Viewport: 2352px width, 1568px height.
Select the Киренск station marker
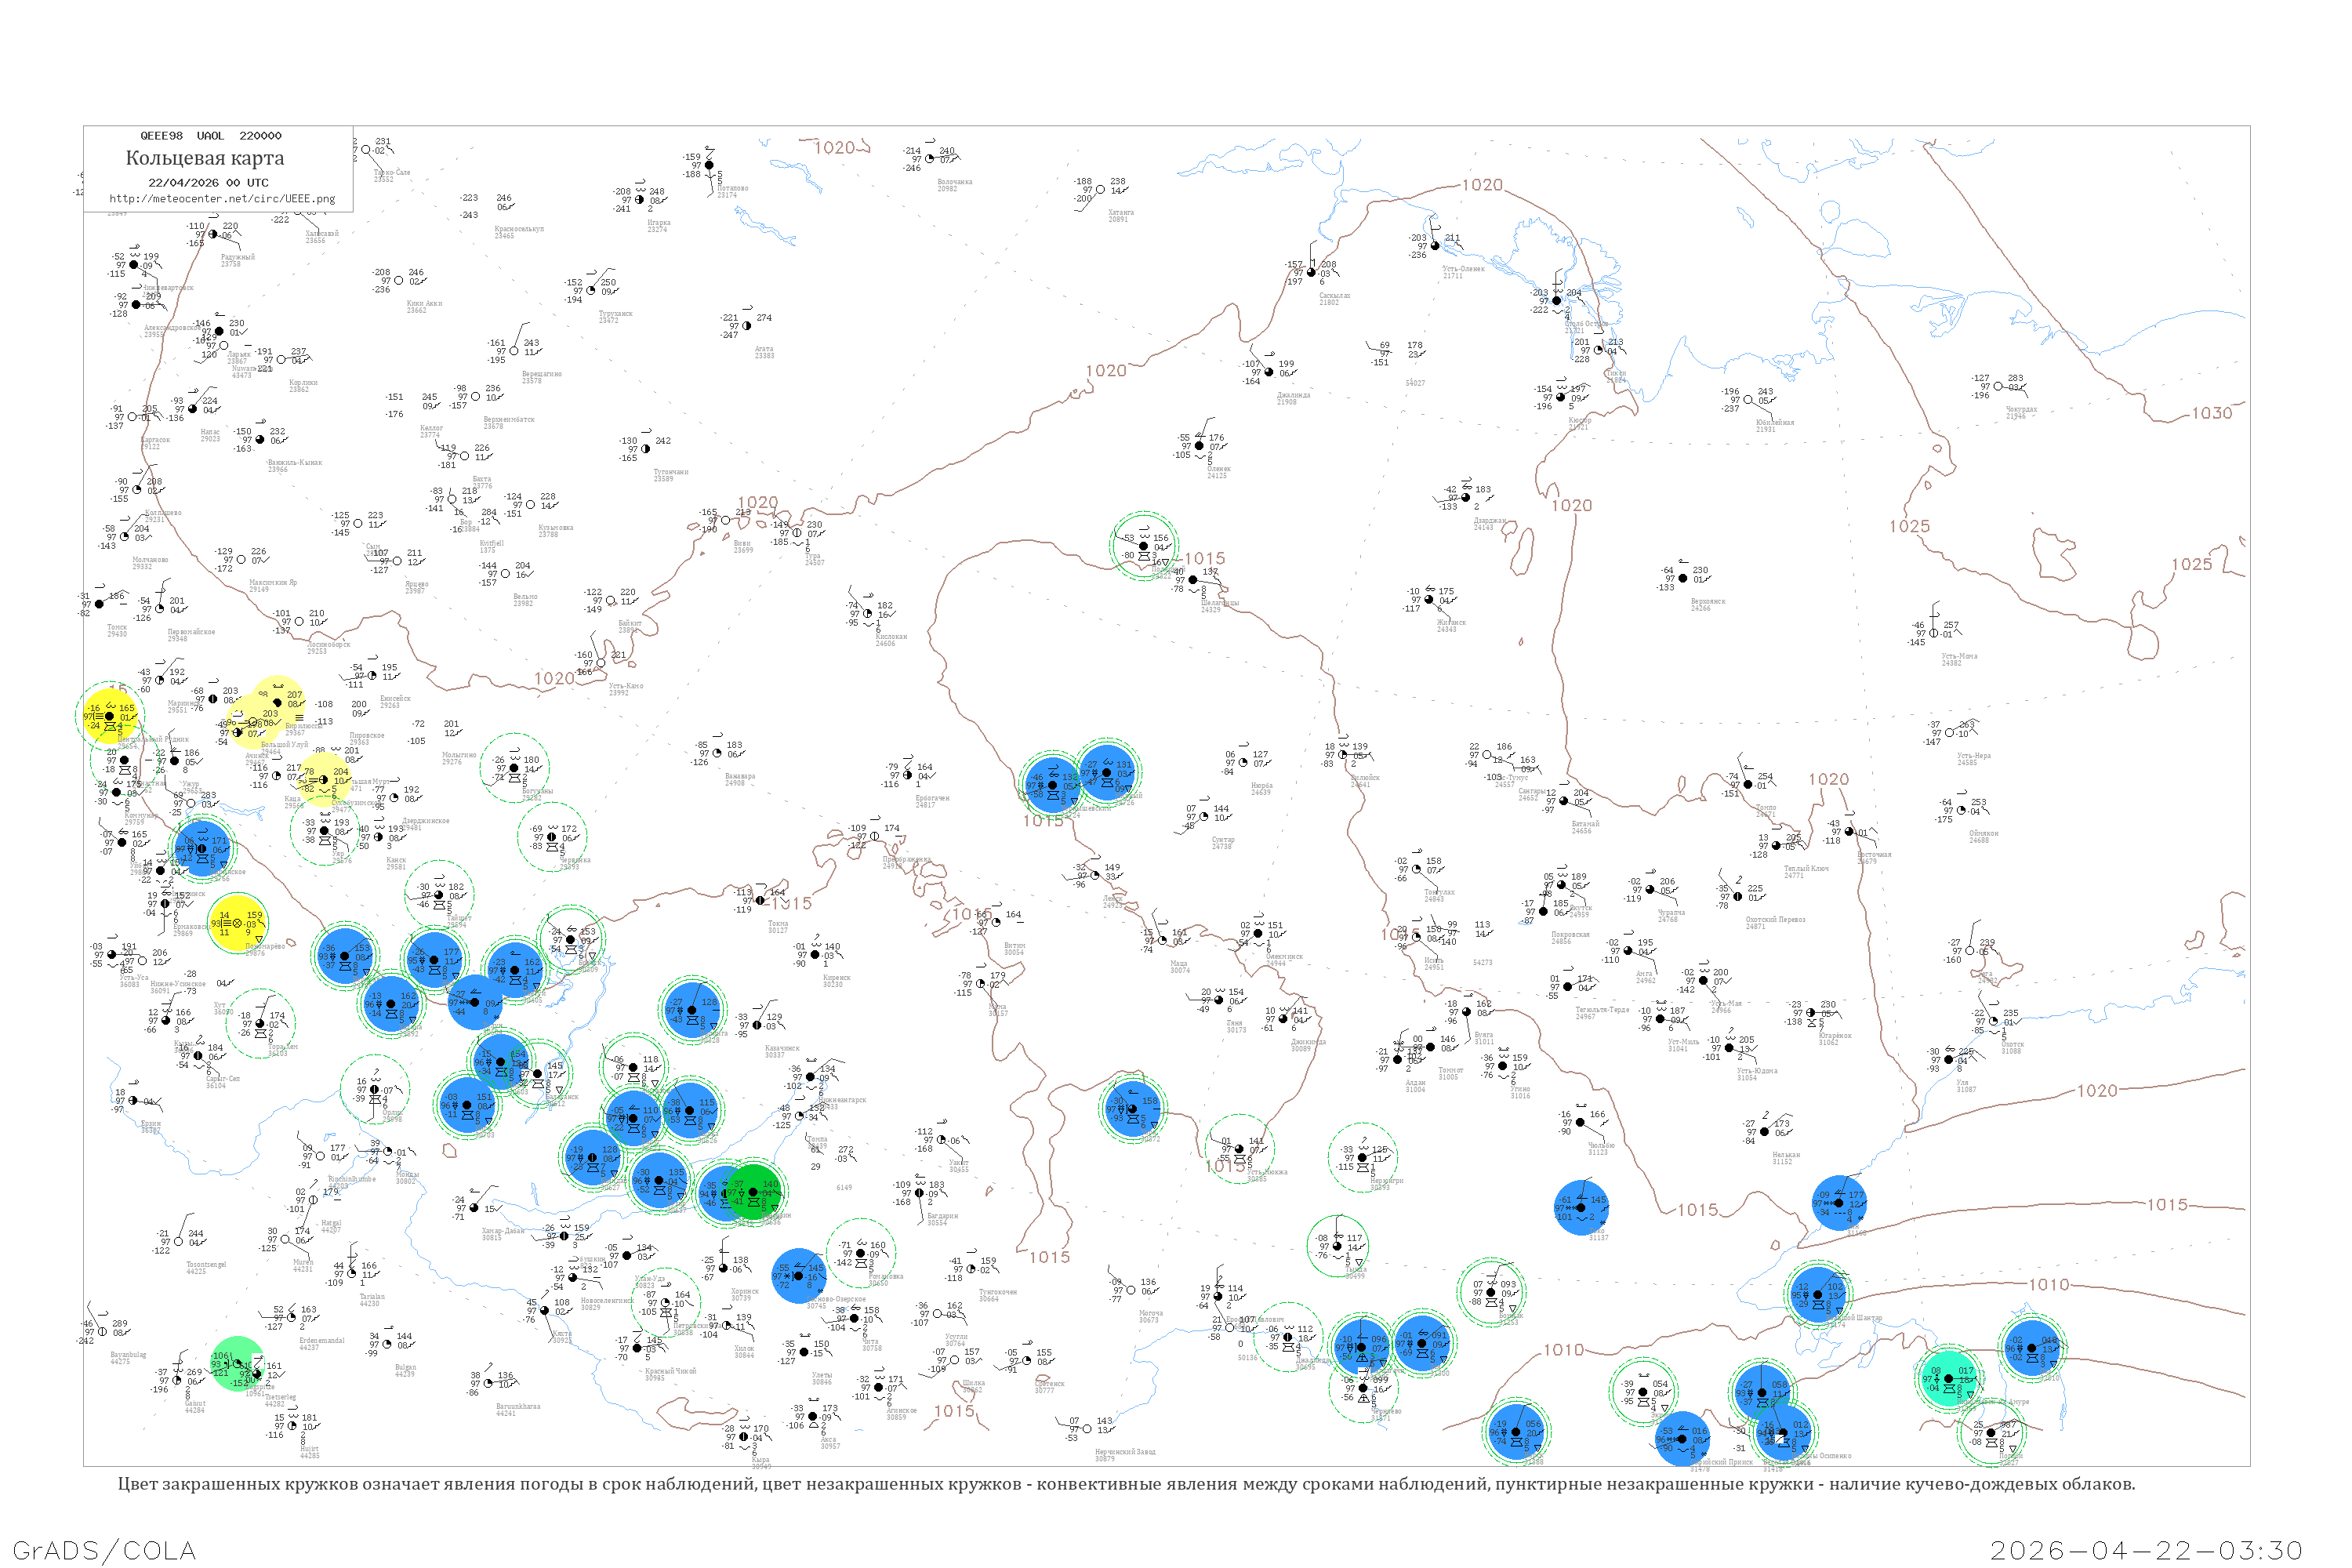pos(816,955)
